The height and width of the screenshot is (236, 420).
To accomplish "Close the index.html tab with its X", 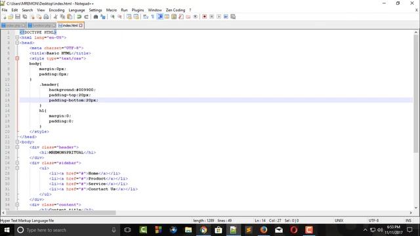I will pos(81,26).
